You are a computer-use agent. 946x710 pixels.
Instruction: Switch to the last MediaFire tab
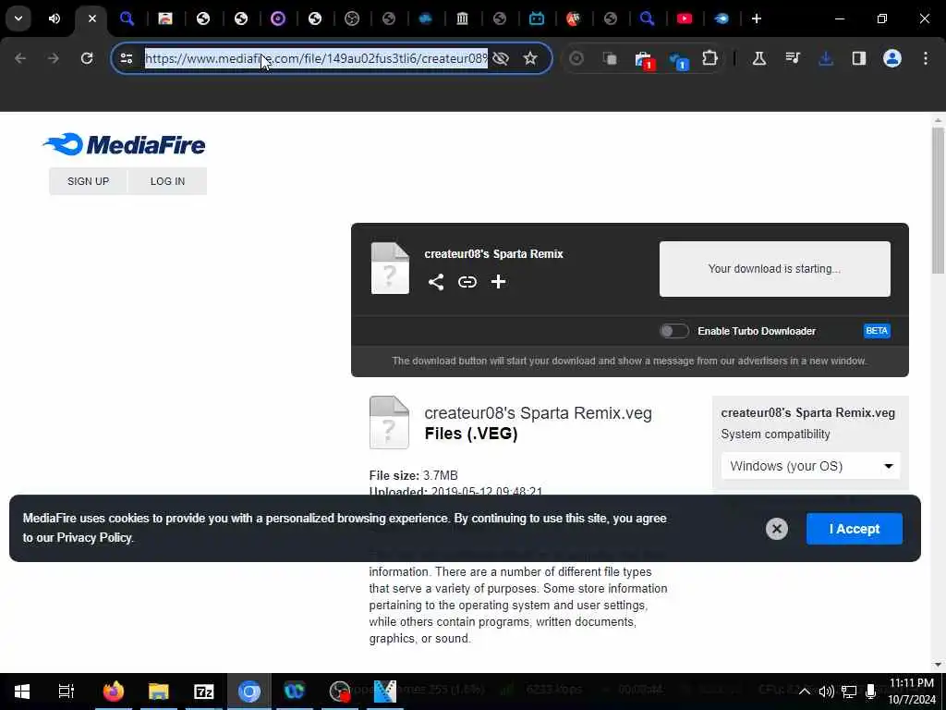721,18
